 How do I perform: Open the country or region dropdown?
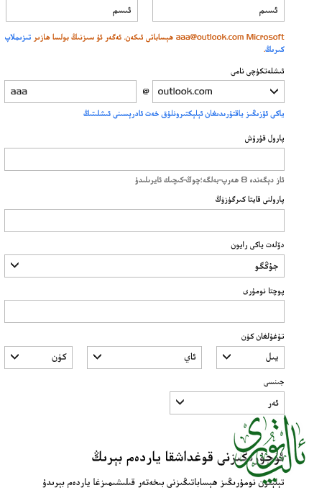(x=144, y=266)
